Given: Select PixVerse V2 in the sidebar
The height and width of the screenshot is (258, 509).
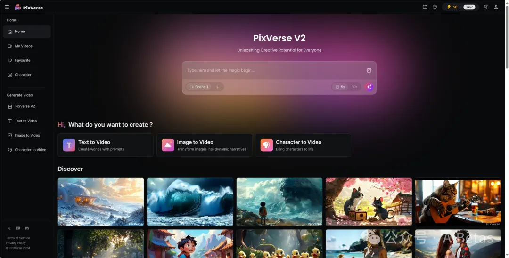Looking at the screenshot, I should coord(27,106).
